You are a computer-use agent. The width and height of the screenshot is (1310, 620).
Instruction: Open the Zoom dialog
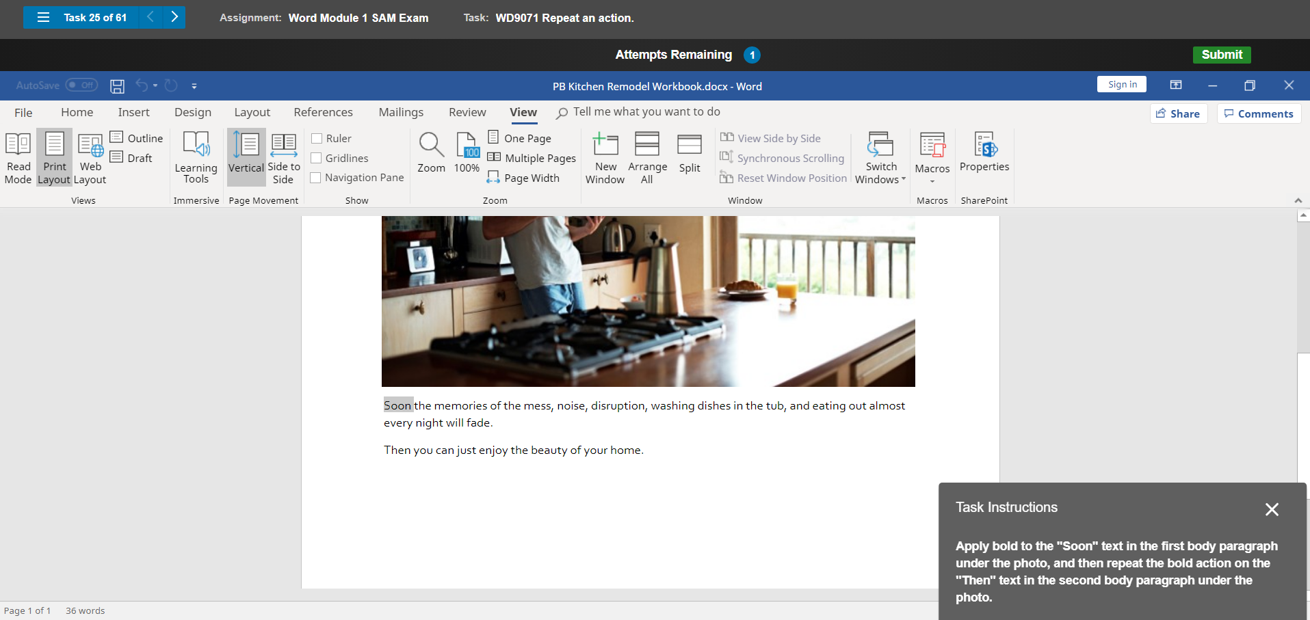tap(431, 154)
